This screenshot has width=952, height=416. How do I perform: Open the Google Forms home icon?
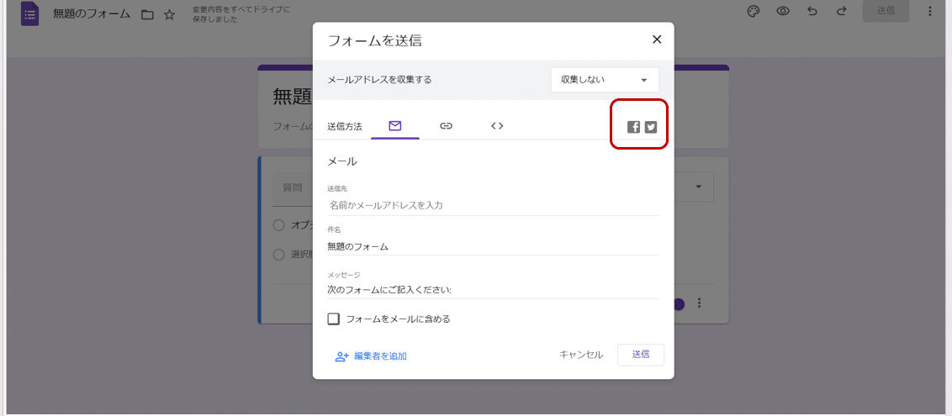(x=30, y=13)
